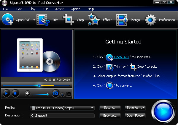Click the Setting... button

coord(110,108)
